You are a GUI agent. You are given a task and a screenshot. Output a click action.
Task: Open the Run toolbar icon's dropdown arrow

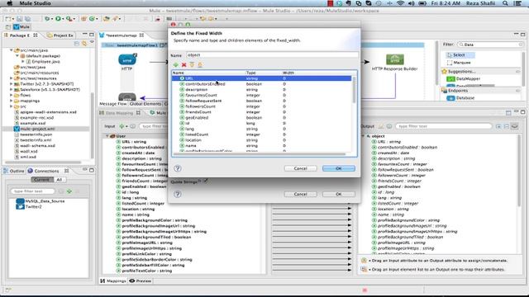point(63,19)
